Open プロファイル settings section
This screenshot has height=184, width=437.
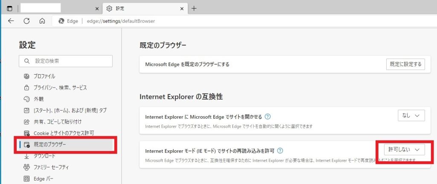click(x=44, y=76)
